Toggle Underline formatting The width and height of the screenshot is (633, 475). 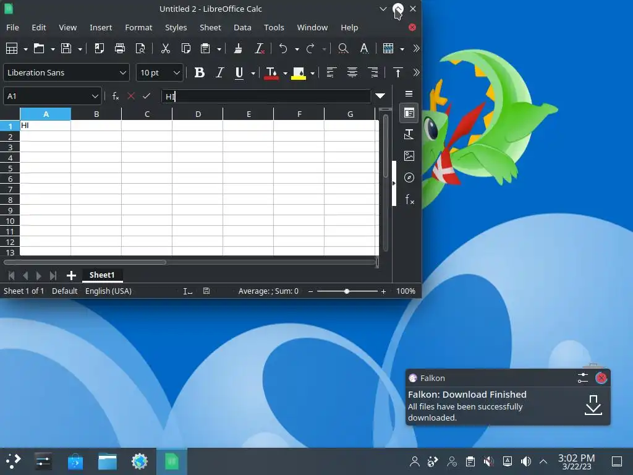point(239,73)
